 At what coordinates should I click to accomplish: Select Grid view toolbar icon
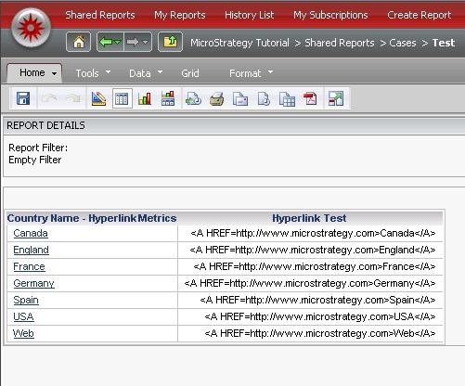coord(123,98)
